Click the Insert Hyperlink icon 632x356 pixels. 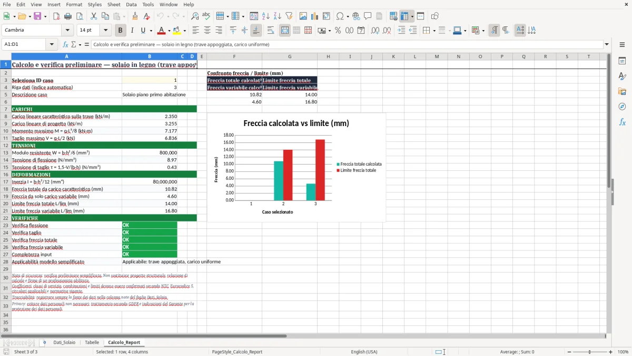356,16
